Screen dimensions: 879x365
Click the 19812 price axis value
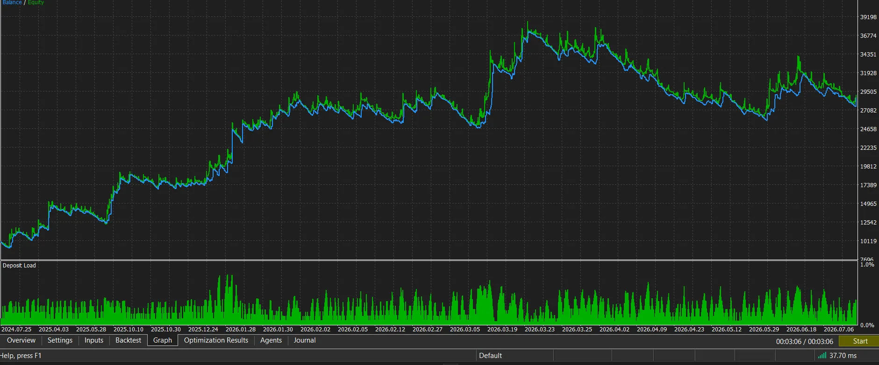868,167
